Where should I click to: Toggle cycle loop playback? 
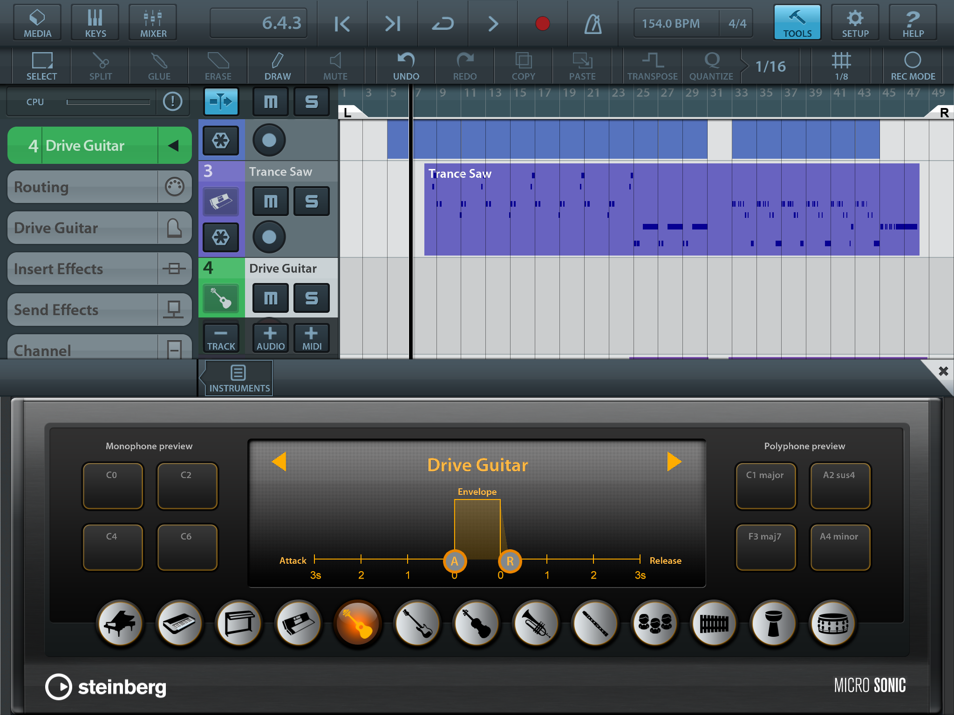(x=443, y=23)
